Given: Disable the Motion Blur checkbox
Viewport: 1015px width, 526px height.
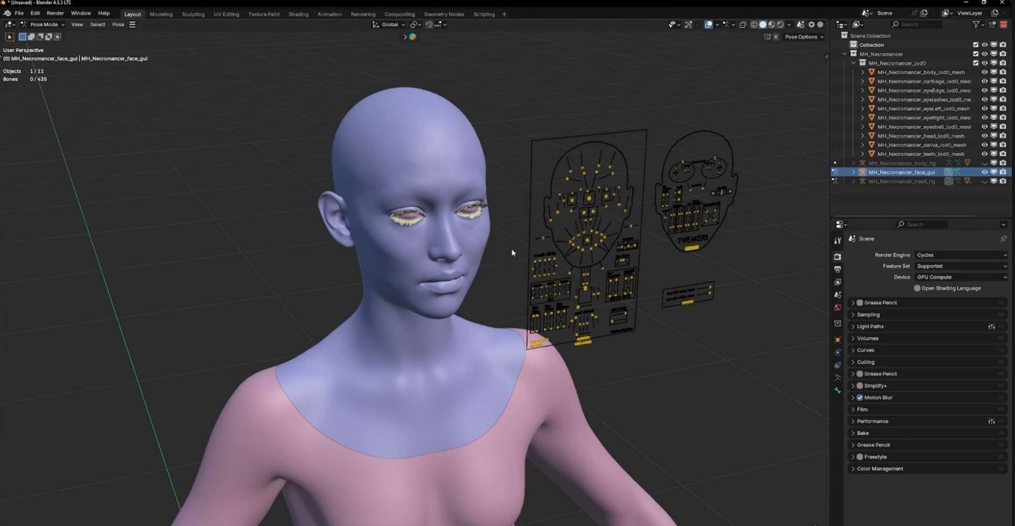Looking at the screenshot, I should (x=860, y=397).
